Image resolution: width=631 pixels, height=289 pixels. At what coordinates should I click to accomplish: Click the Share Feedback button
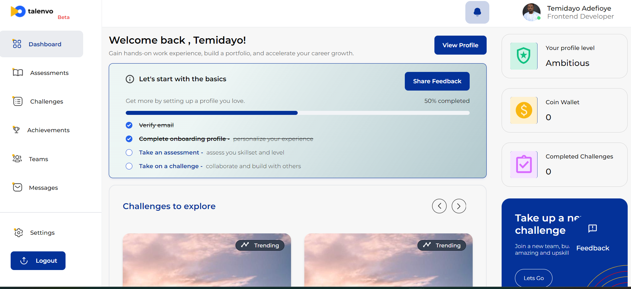(x=437, y=81)
